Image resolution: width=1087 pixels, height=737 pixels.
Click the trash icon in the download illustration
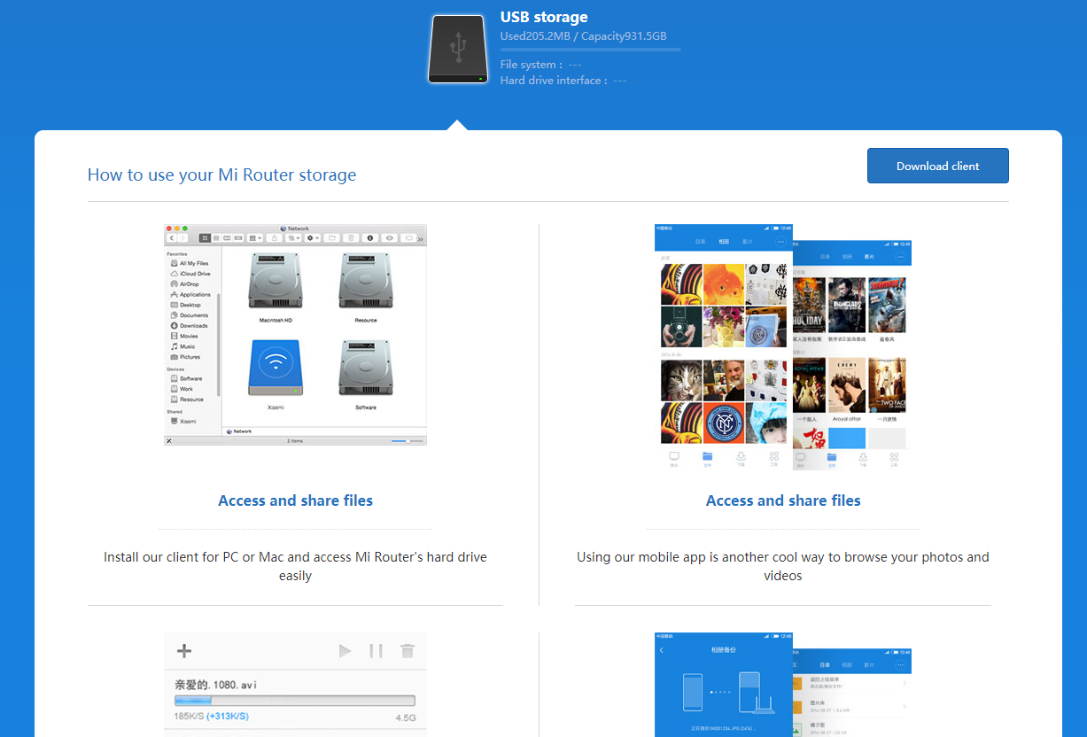click(x=408, y=651)
